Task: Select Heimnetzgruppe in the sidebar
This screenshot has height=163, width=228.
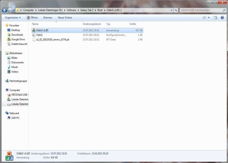Action: 18,81
